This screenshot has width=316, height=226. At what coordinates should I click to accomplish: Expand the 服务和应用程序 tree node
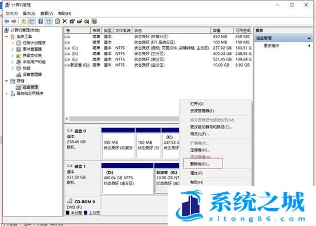6,94
